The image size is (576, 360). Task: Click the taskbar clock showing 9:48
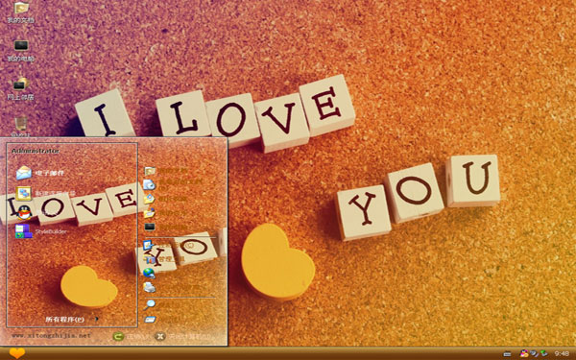[x=562, y=353]
